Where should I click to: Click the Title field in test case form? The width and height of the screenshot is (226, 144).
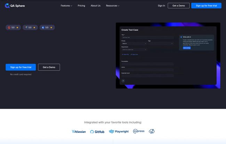147,38
